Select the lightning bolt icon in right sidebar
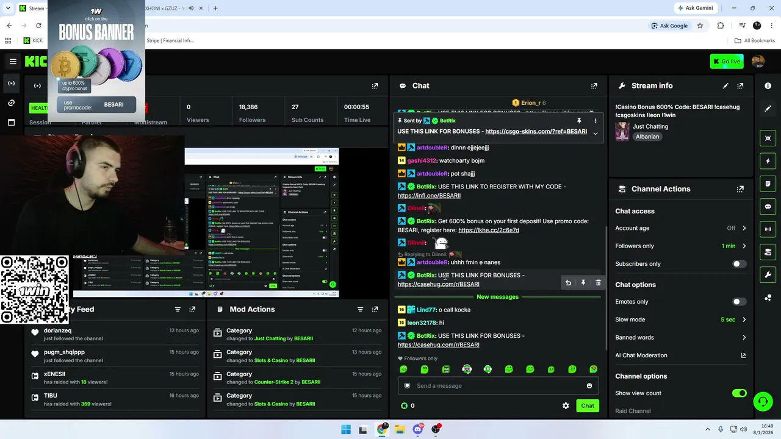 pos(768,161)
